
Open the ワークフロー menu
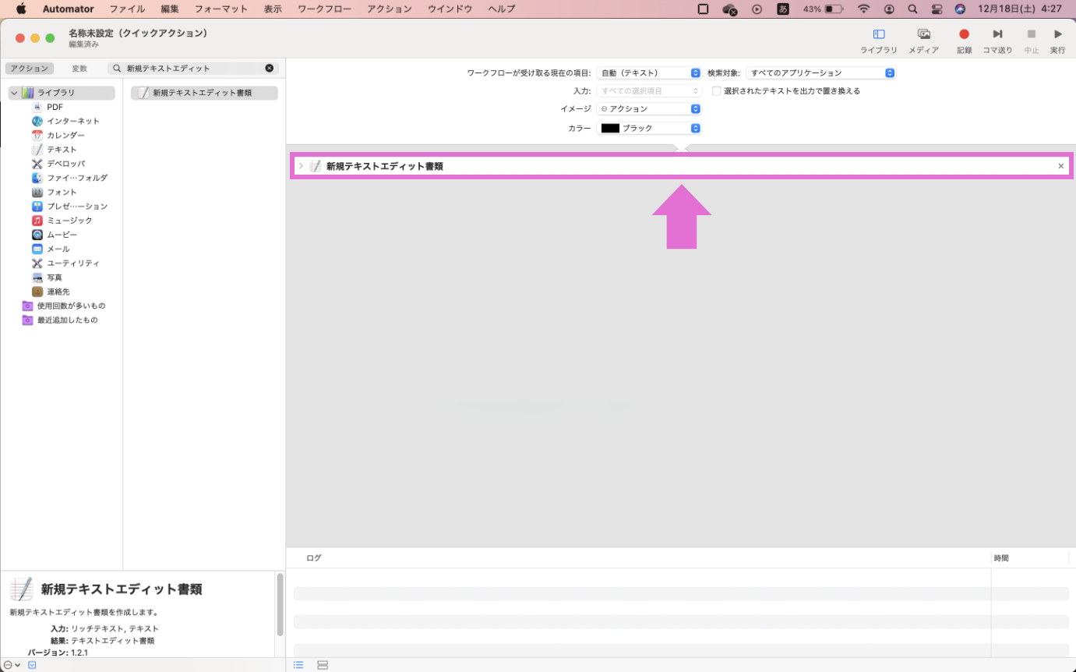pos(324,9)
